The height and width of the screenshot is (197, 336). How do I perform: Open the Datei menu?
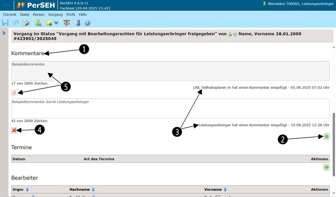[25, 15]
